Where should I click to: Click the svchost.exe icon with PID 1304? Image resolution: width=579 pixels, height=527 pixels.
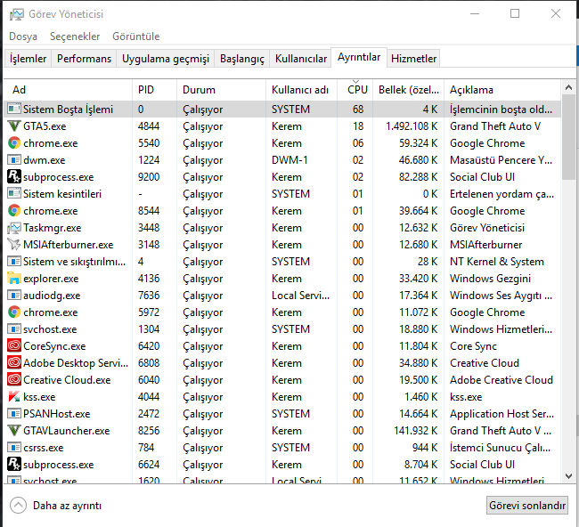click(x=14, y=329)
